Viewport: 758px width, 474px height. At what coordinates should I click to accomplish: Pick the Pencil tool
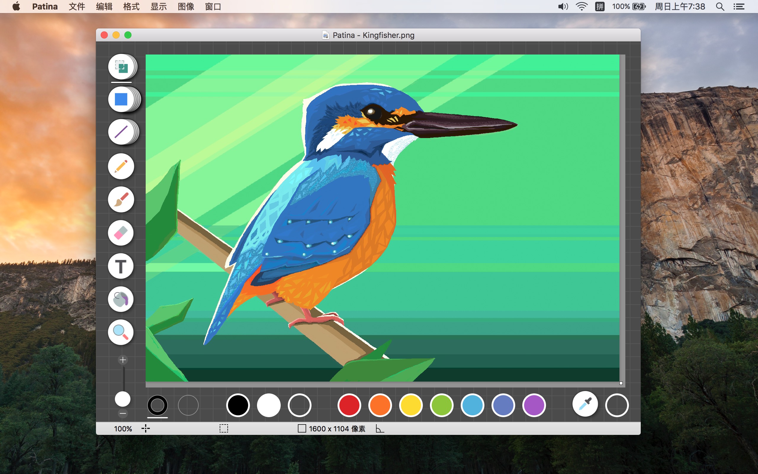tap(121, 166)
